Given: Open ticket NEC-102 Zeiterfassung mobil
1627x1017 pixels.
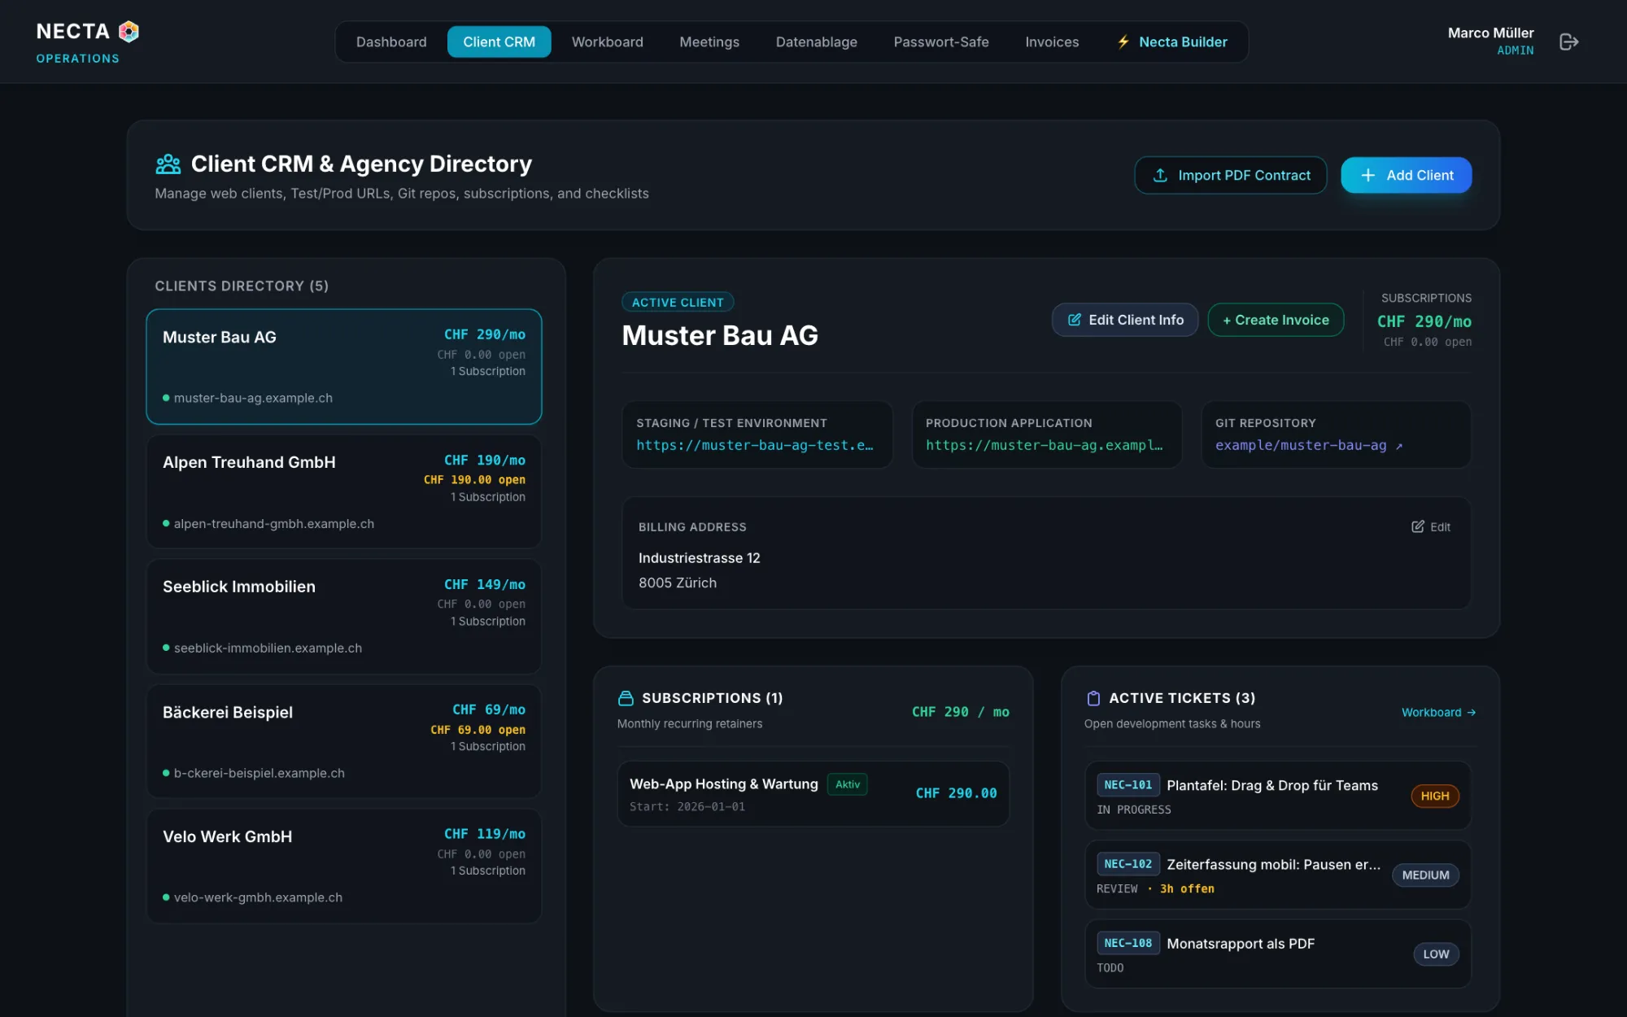Looking at the screenshot, I should point(1277,875).
